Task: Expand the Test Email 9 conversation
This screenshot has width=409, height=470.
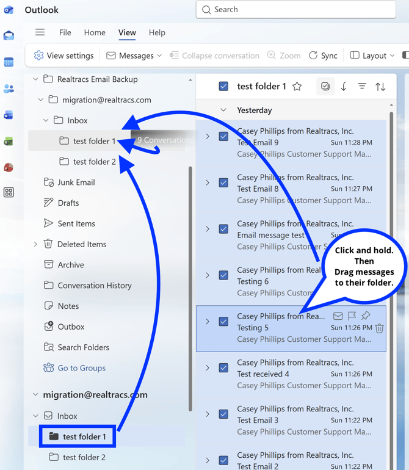Action: 208,136
